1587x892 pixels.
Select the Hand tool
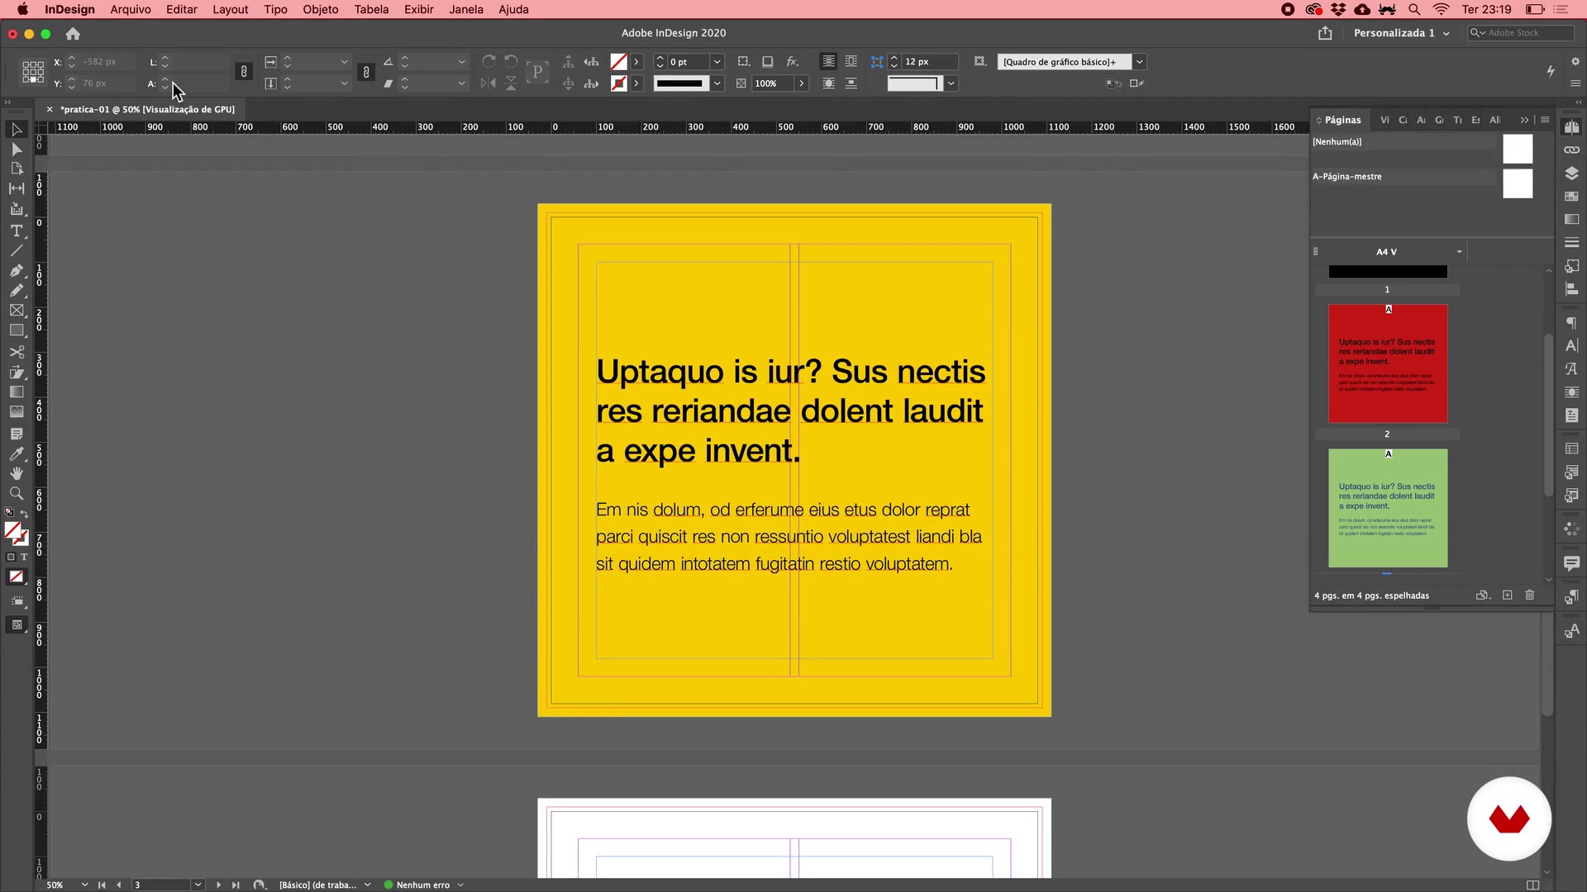17,473
